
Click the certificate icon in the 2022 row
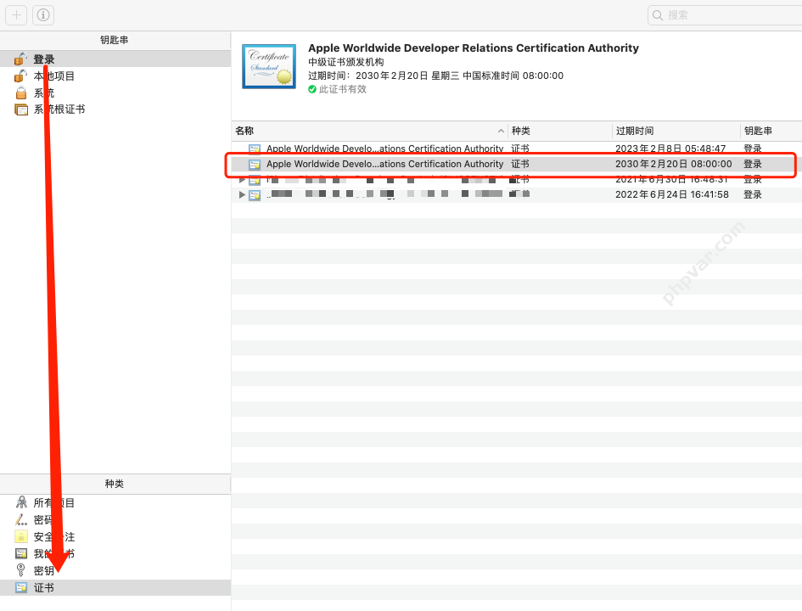coord(255,195)
